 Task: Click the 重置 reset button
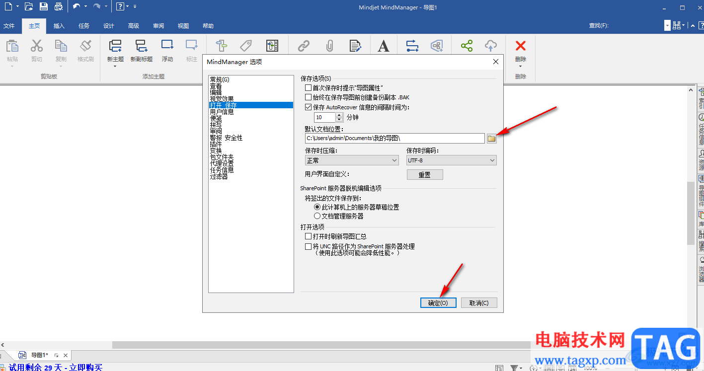coord(425,175)
